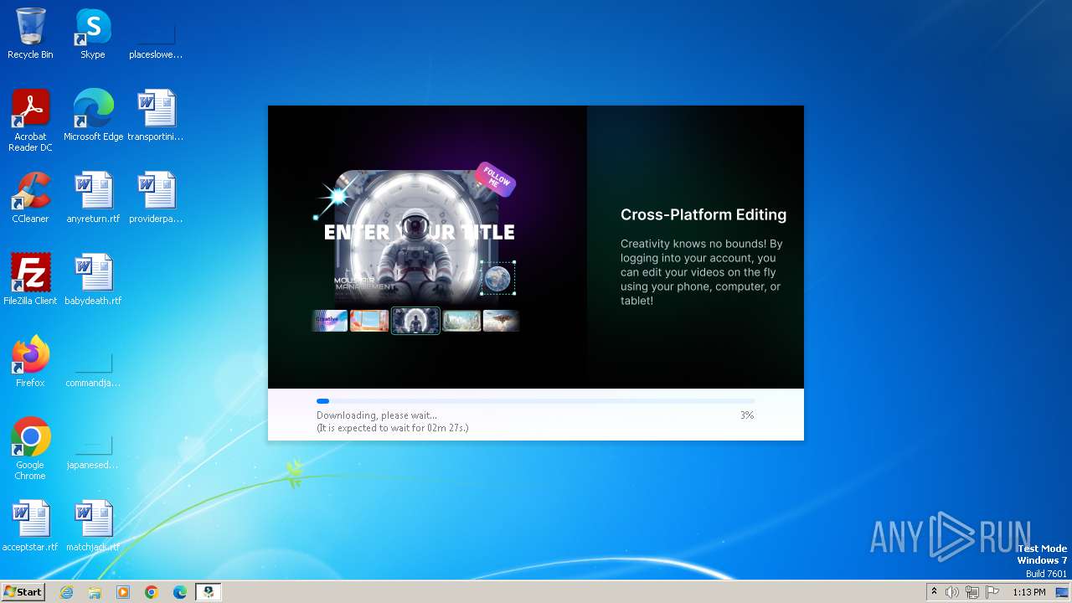The image size is (1072, 603).
Task: Launch Firefox from the desktop
Action: coord(30,362)
